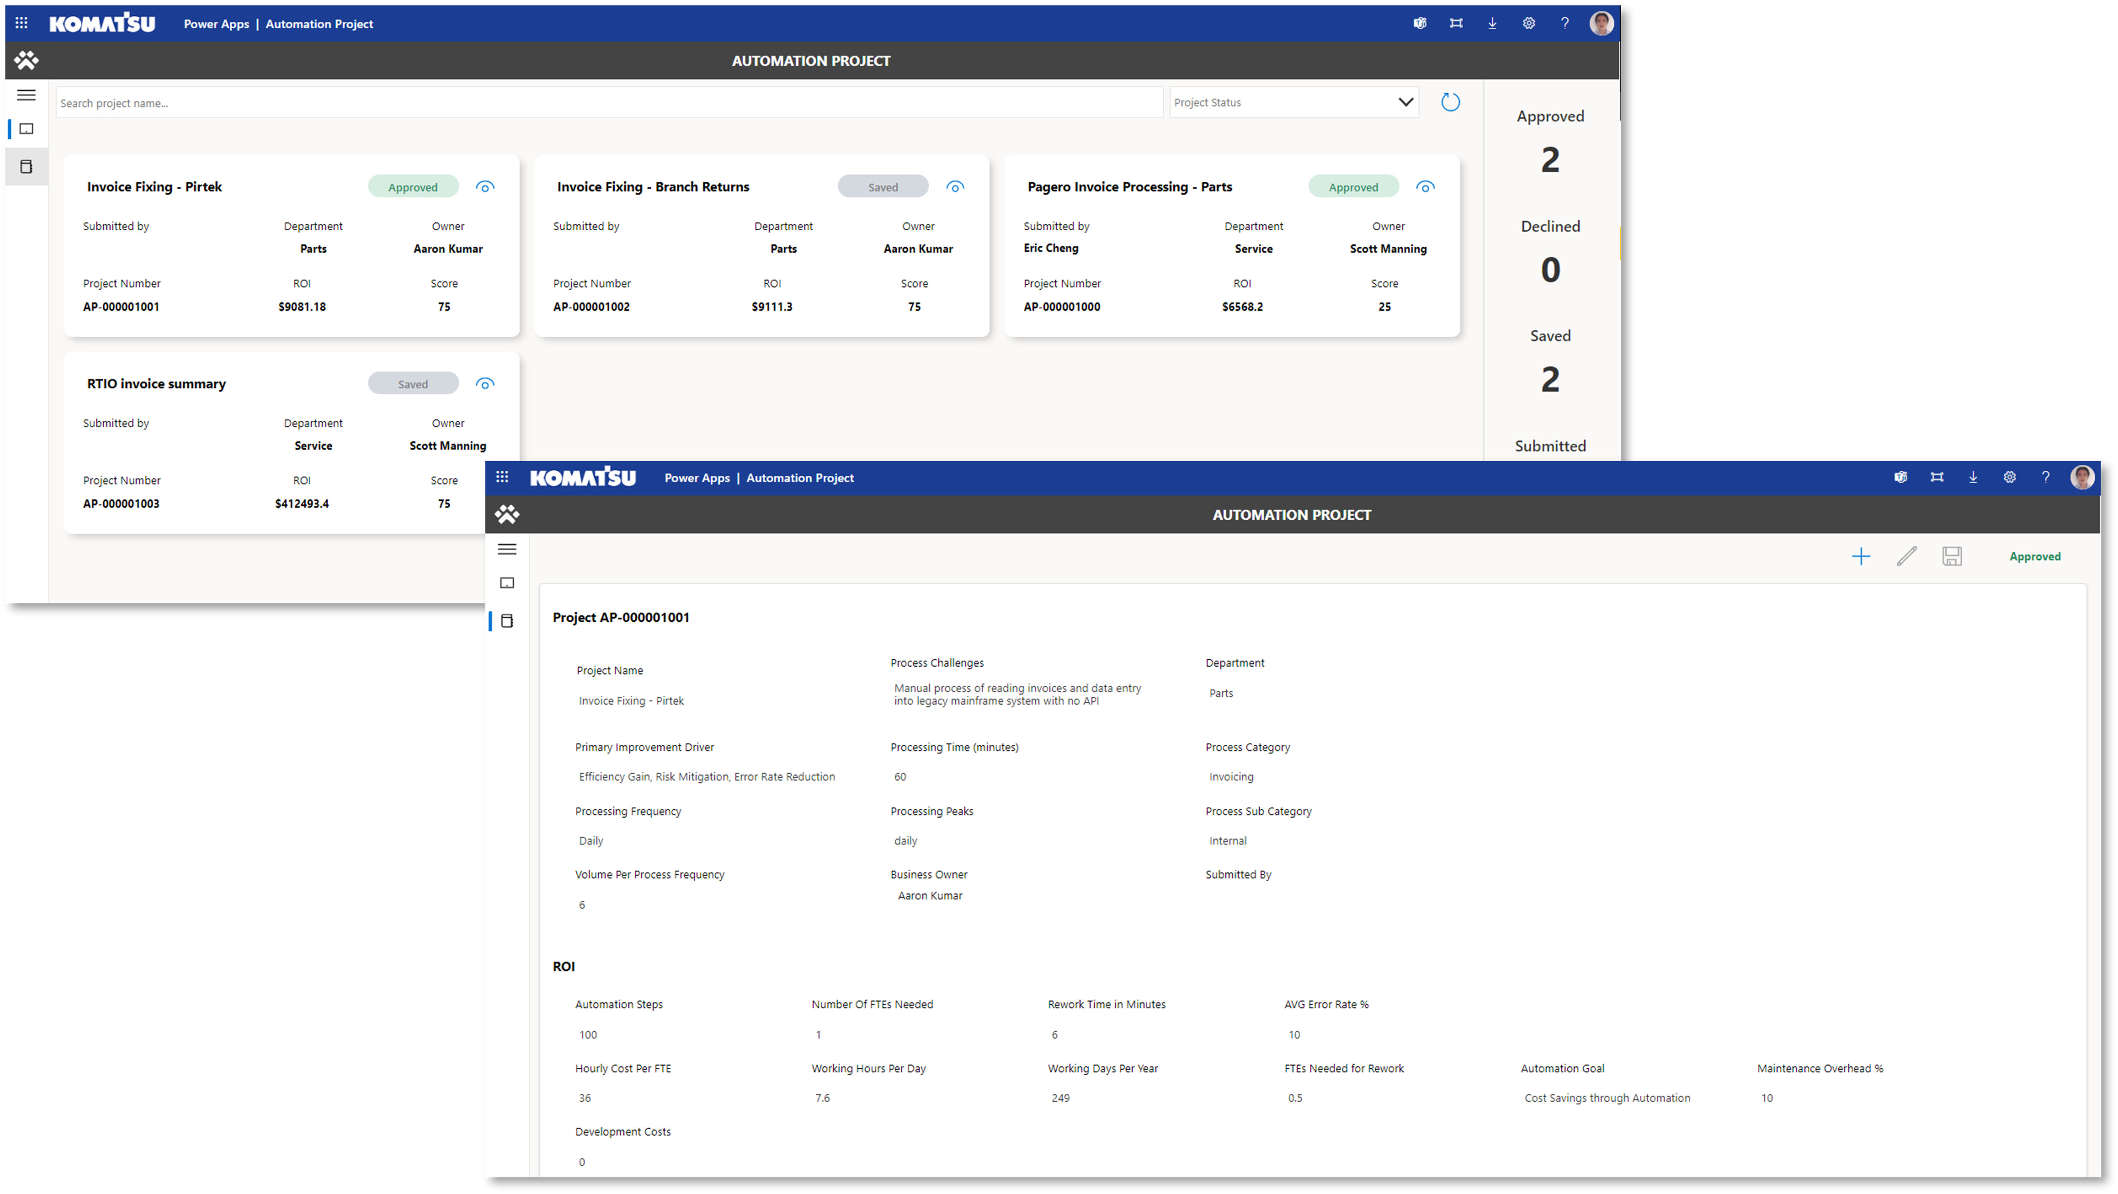Open the app launcher waffle in top window
Image resolution: width=2118 pixels, height=1194 pixels.
(21, 23)
